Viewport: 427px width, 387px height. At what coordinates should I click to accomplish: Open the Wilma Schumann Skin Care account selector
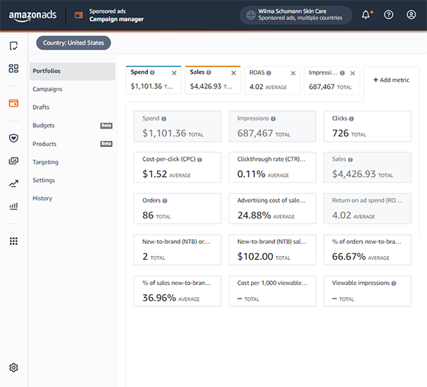coord(296,15)
